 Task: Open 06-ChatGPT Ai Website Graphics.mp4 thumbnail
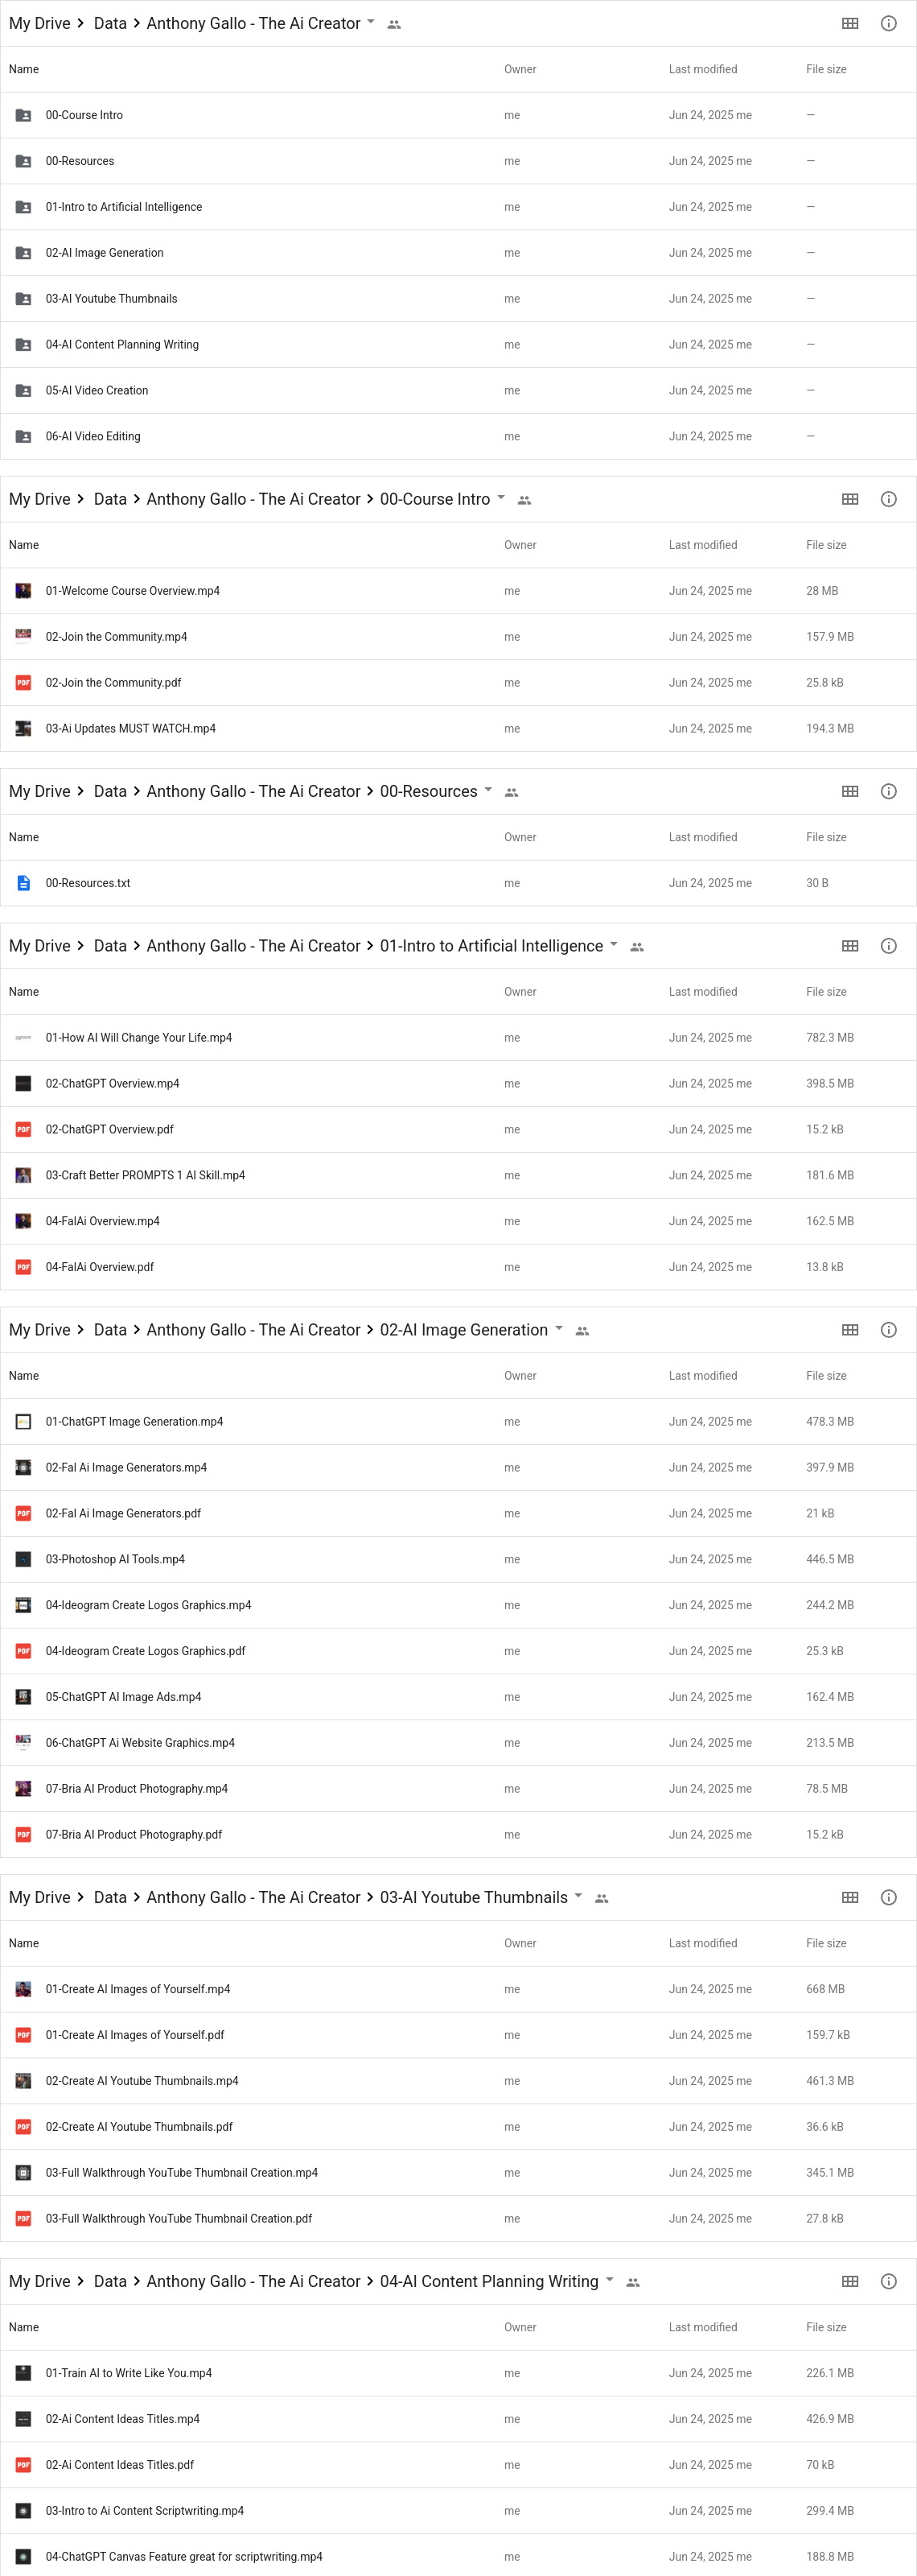[x=23, y=1742]
